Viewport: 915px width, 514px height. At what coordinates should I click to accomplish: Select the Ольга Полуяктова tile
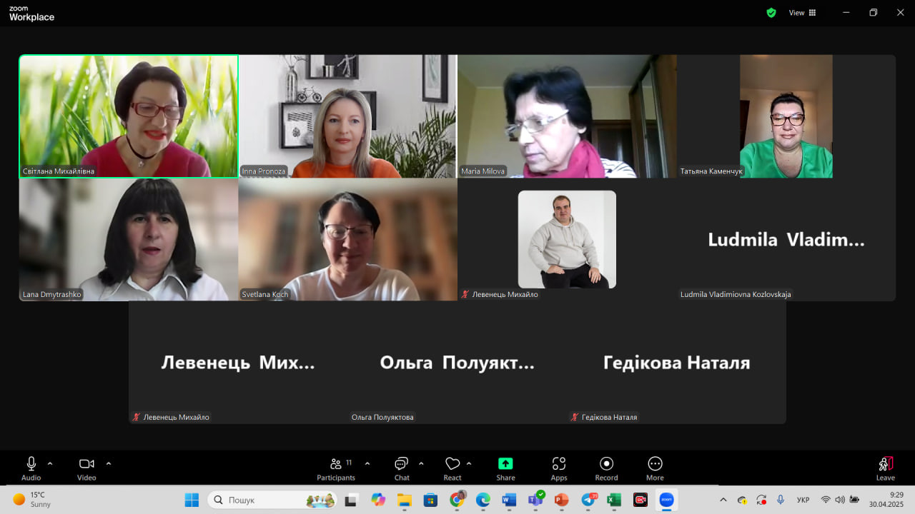click(457, 363)
